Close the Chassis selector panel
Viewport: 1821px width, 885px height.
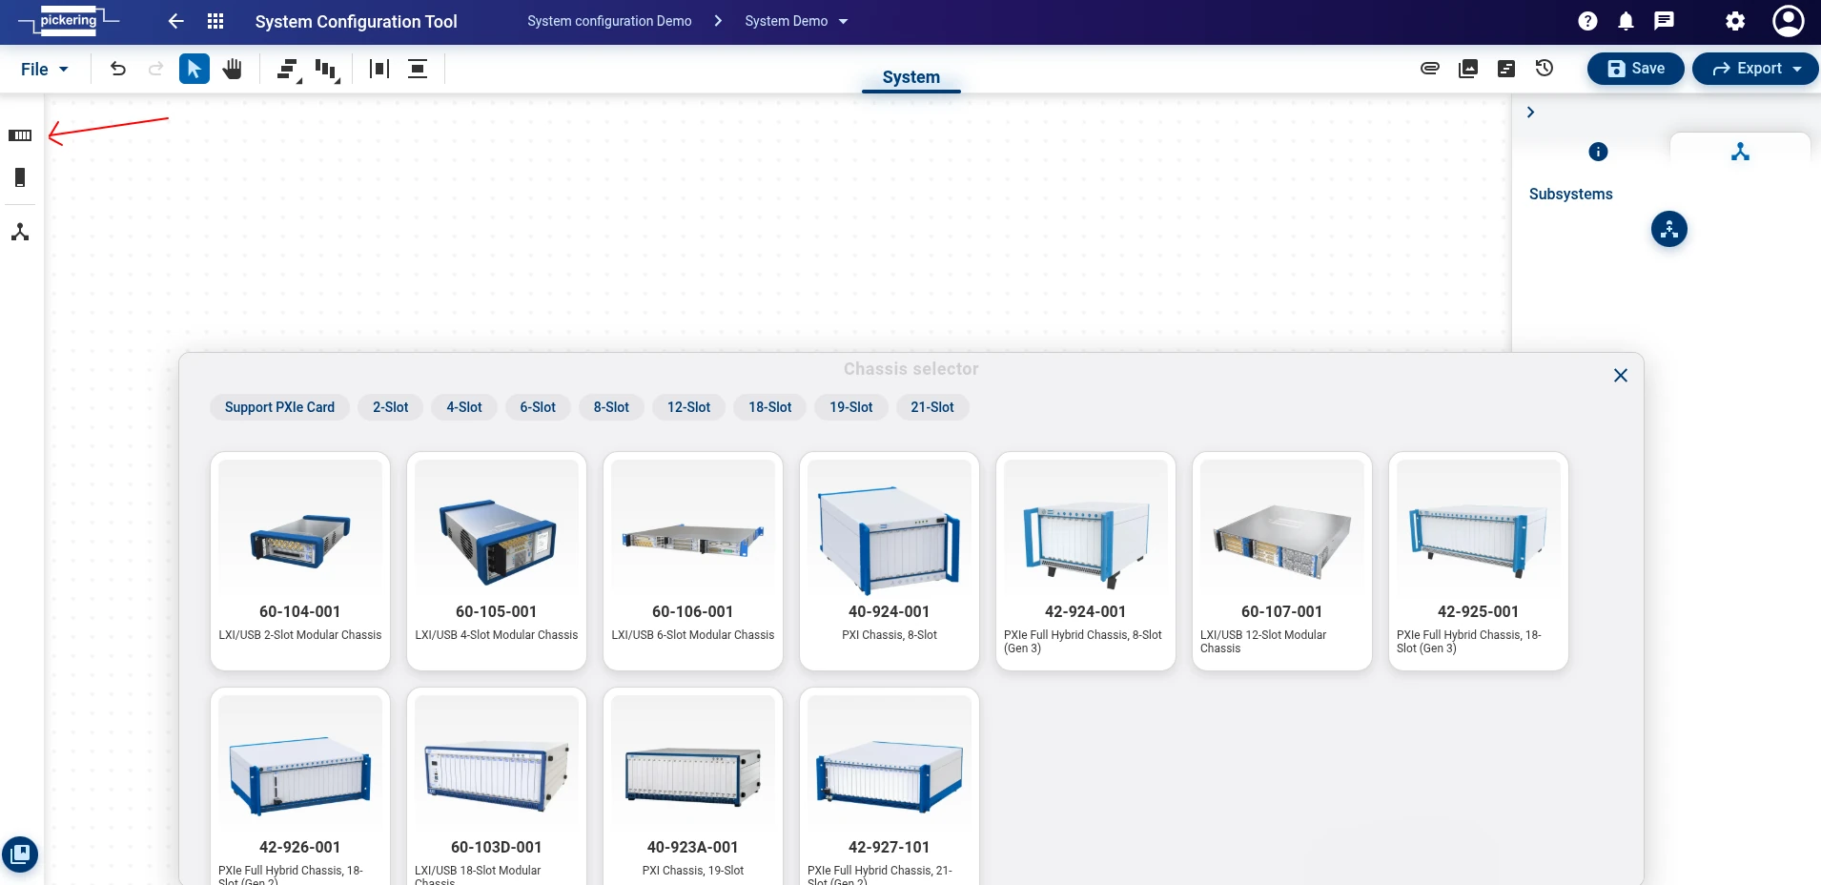(1620, 376)
